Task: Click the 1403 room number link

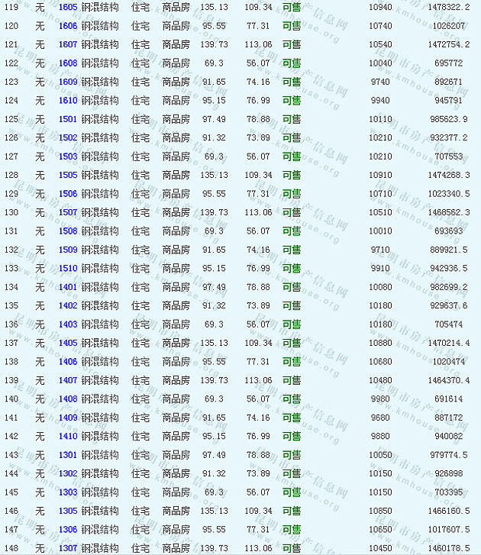Action: tap(68, 324)
